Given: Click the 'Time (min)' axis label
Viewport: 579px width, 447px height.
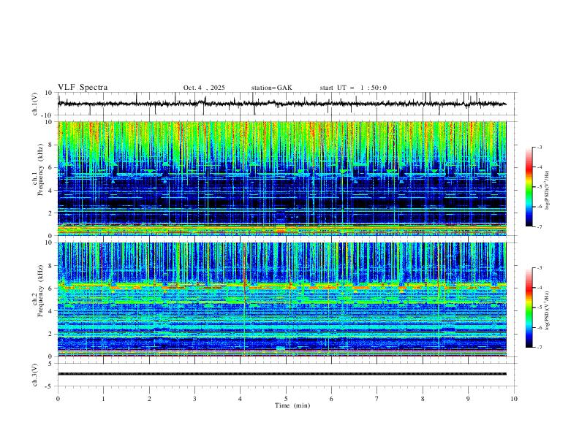Looking at the screenshot, I should (x=292, y=405).
